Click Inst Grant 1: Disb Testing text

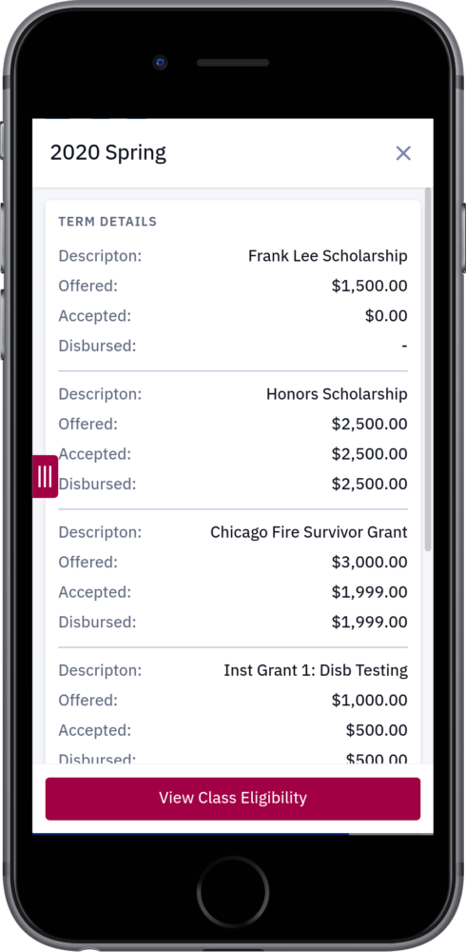click(x=316, y=671)
